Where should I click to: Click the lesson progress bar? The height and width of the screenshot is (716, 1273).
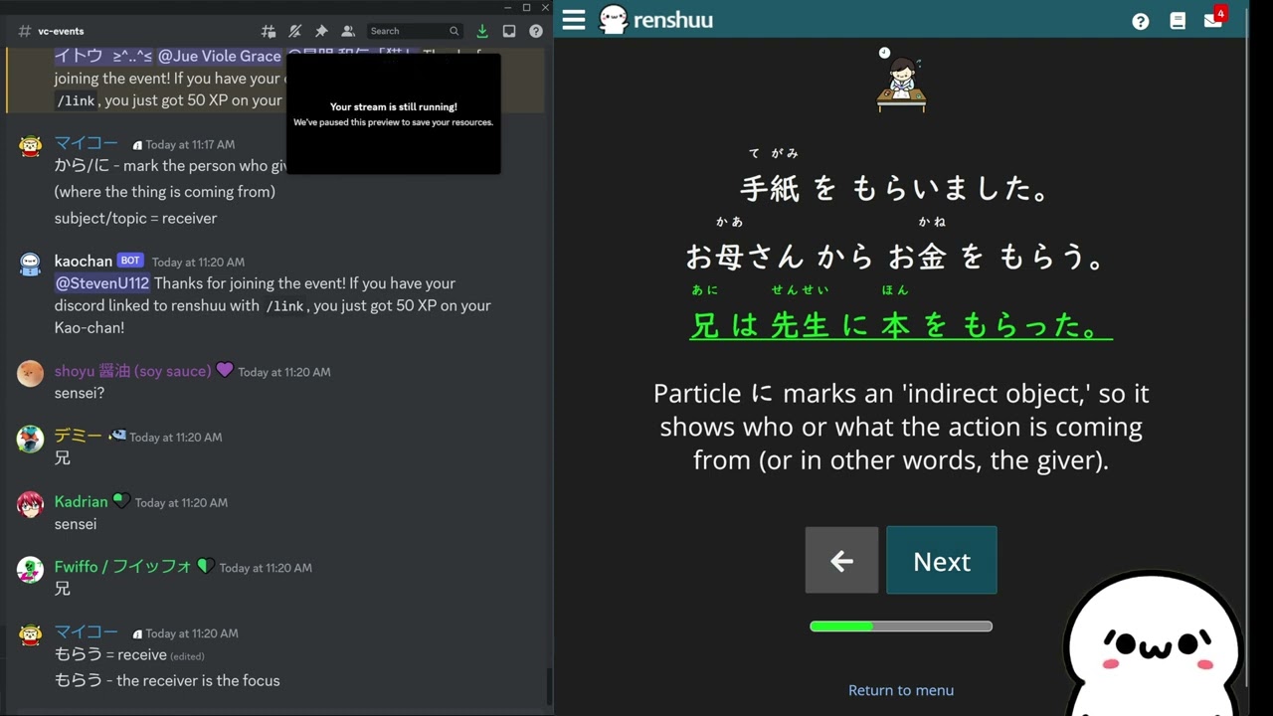tap(901, 626)
